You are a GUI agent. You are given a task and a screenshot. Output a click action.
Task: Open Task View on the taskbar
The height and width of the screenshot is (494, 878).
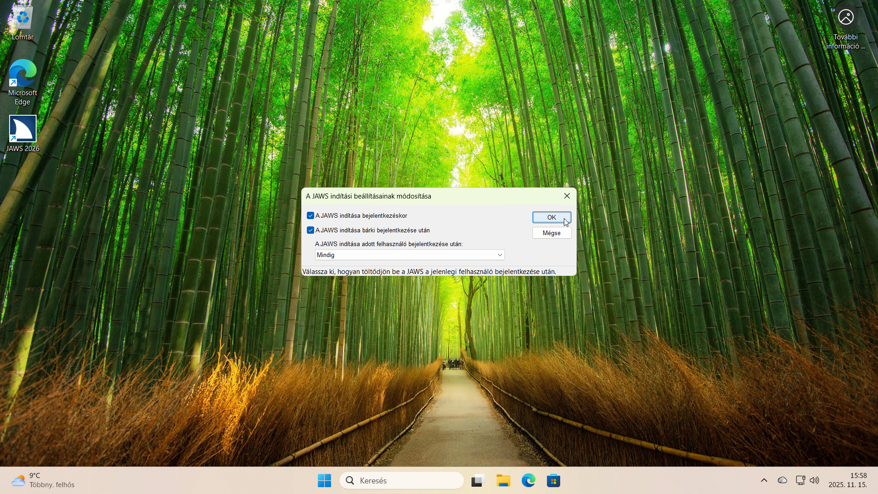pyautogui.click(x=478, y=481)
